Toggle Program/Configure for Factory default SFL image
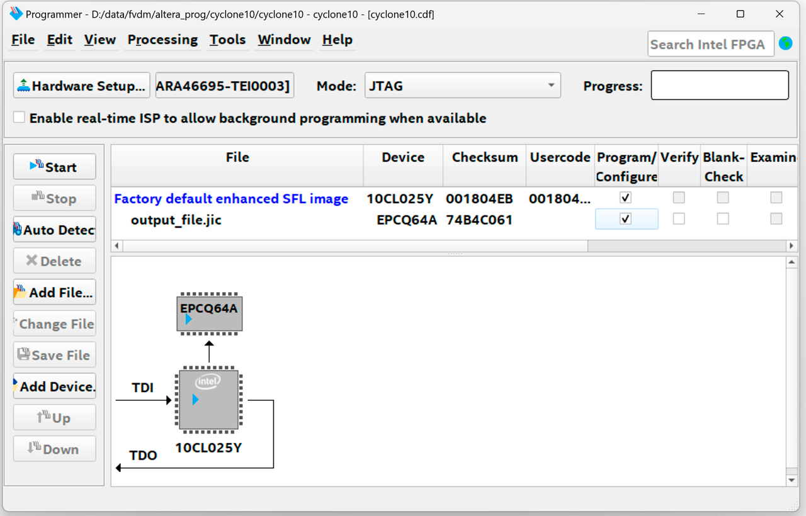The height and width of the screenshot is (516, 806). (625, 198)
